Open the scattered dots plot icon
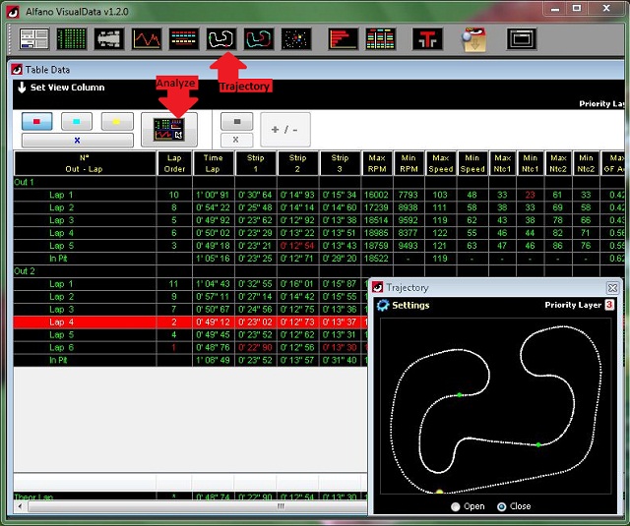This screenshot has width=630, height=526. [296, 39]
